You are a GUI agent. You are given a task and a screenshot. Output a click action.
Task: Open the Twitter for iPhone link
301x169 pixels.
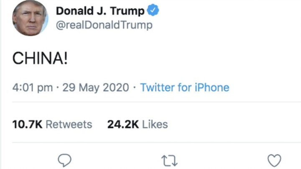[x=184, y=88]
